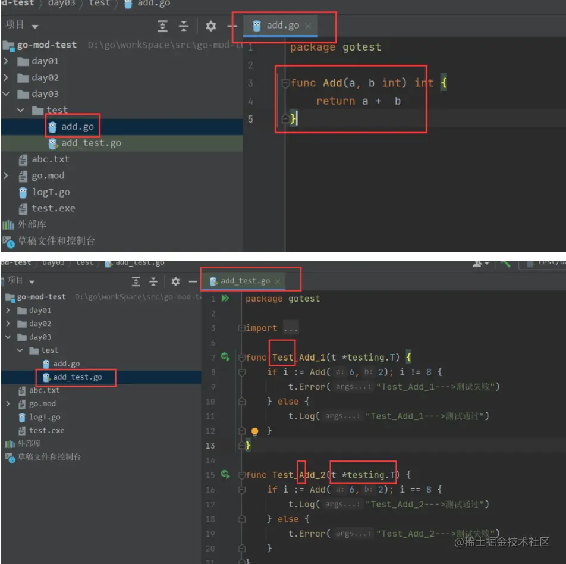Open 外部库 node in top screenshot tree
Viewport: 566px width, 564px height.
[x=24, y=224]
